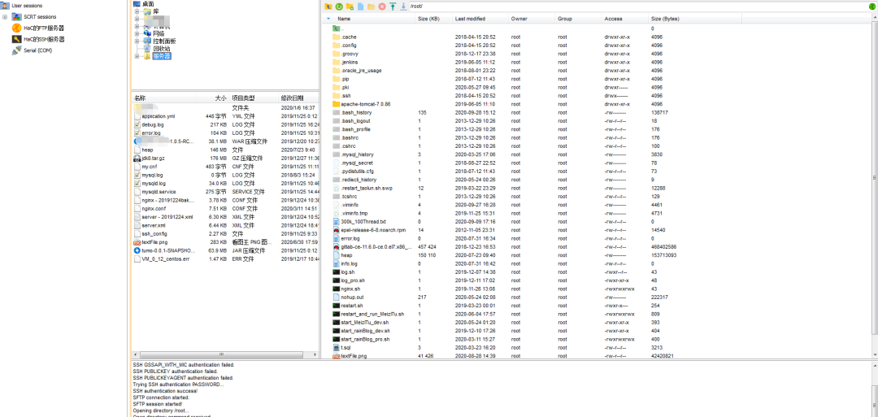This screenshot has height=417, width=878.
Task: Open remote folder apache-tomcat-7.0.86
Action: point(361,104)
